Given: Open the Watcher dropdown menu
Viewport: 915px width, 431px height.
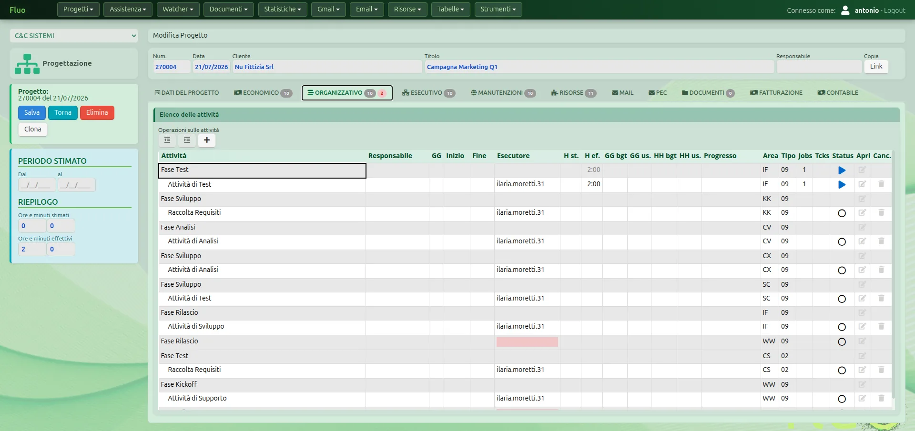Looking at the screenshot, I should (x=178, y=10).
